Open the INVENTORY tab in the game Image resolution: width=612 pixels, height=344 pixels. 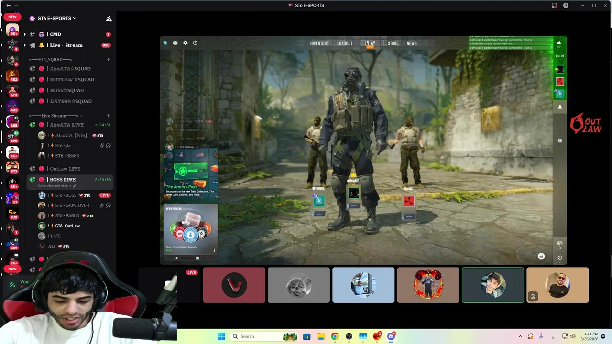coord(319,43)
